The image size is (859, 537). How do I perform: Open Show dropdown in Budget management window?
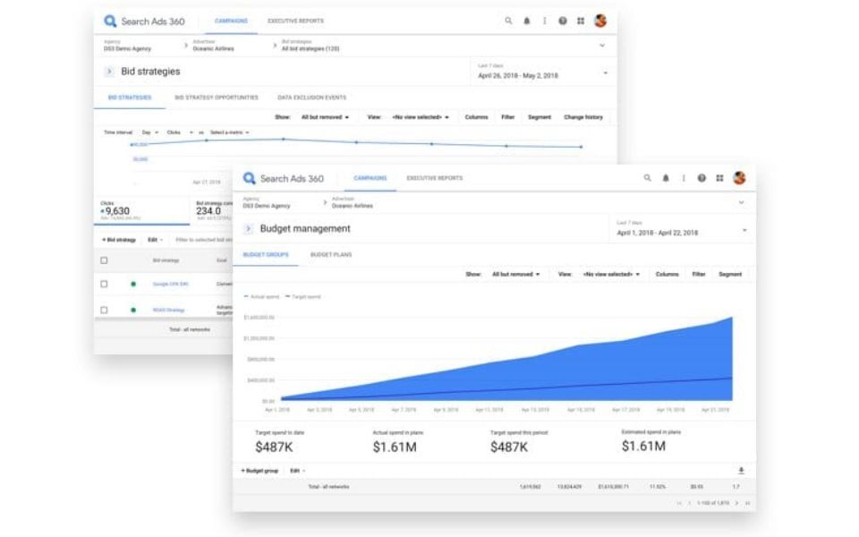tap(515, 274)
